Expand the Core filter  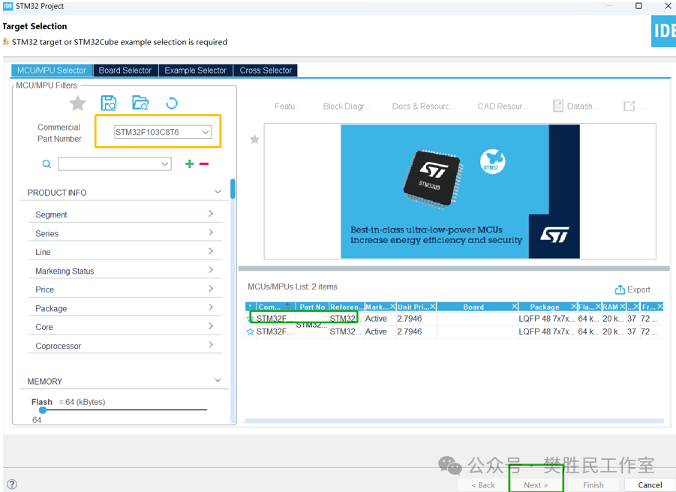point(211,326)
